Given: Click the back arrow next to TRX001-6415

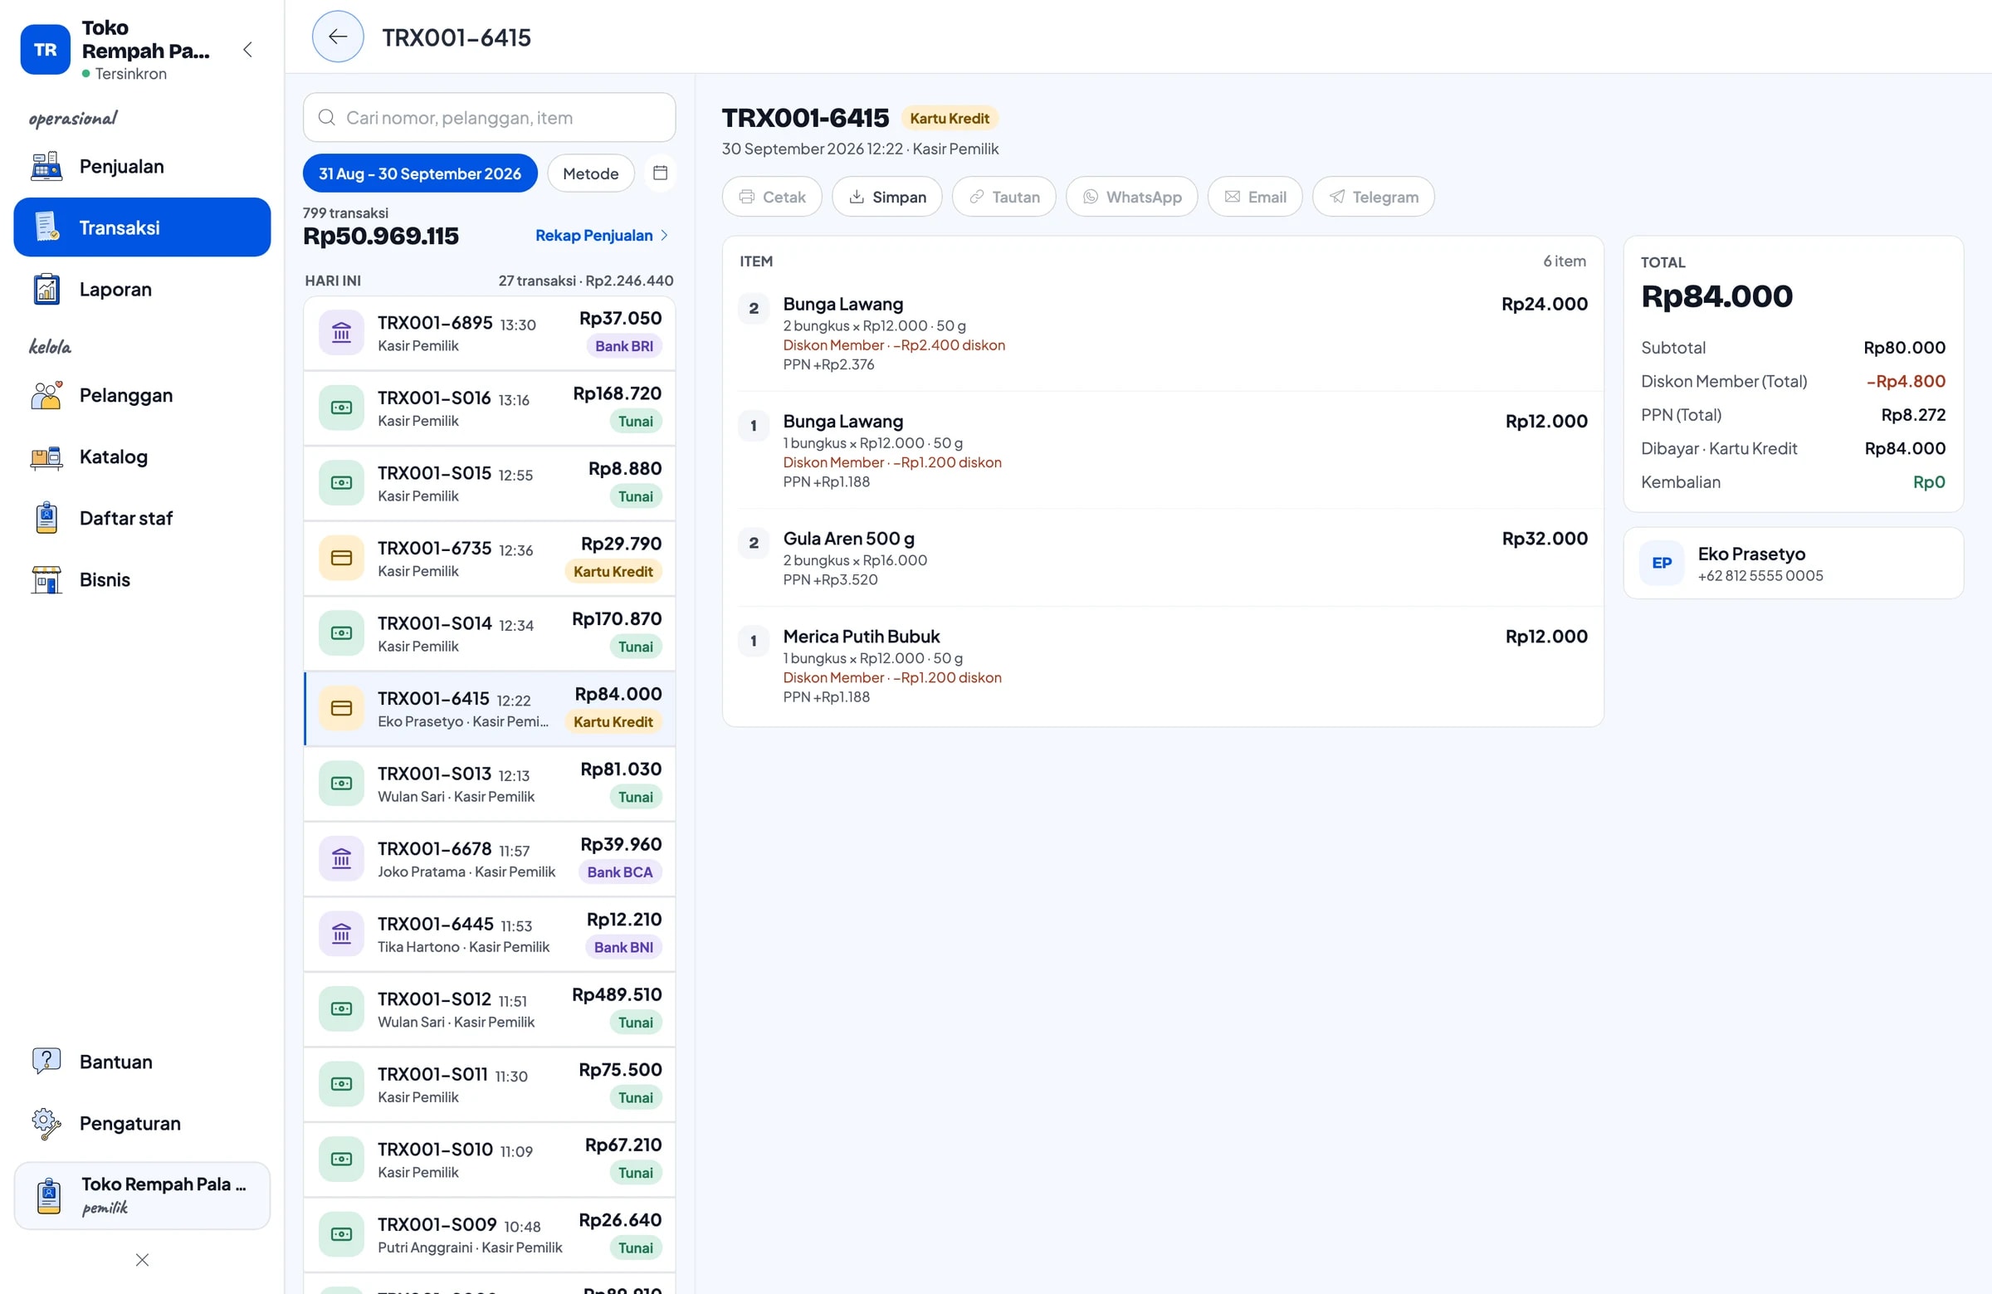Looking at the screenshot, I should pos(337,37).
